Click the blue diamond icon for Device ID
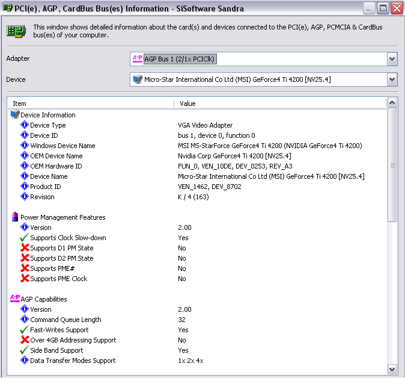 [x=25, y=135]
